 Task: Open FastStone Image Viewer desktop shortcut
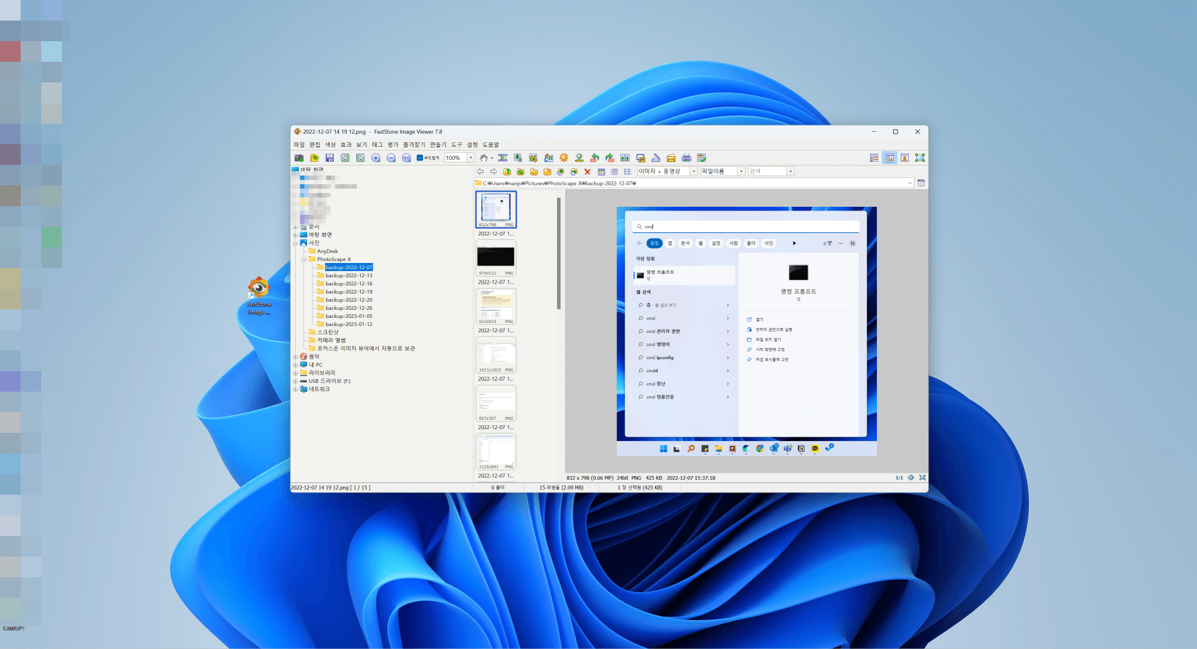[259, 296]
